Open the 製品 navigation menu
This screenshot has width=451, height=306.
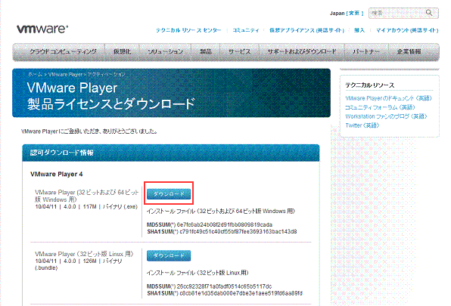pyautogui.click(x=206, y=51)
